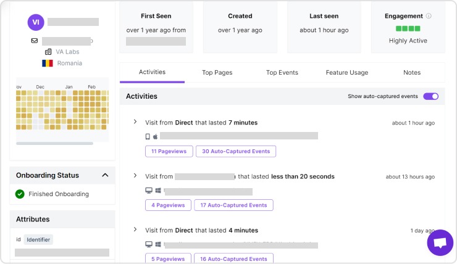The height and width of the screenshot is (264, 457).
Task: Open the Feature Usage tab
Action: tap(347, 72)
